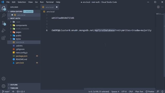The height and width of the screenshot is (93, 165).
Task: Click the 1 UNSAVED badge
Action: (x=28, y=11)
